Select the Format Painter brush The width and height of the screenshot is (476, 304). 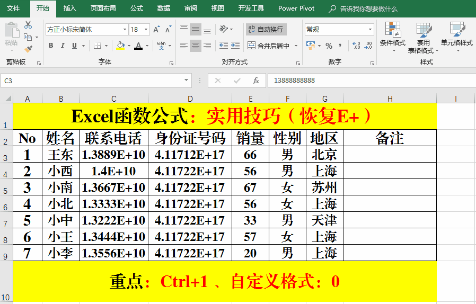tap(28, 49)
